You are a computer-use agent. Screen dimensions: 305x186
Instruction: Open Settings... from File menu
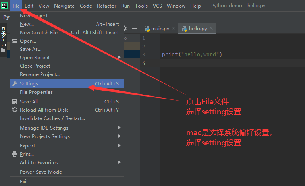click(67, 84)
